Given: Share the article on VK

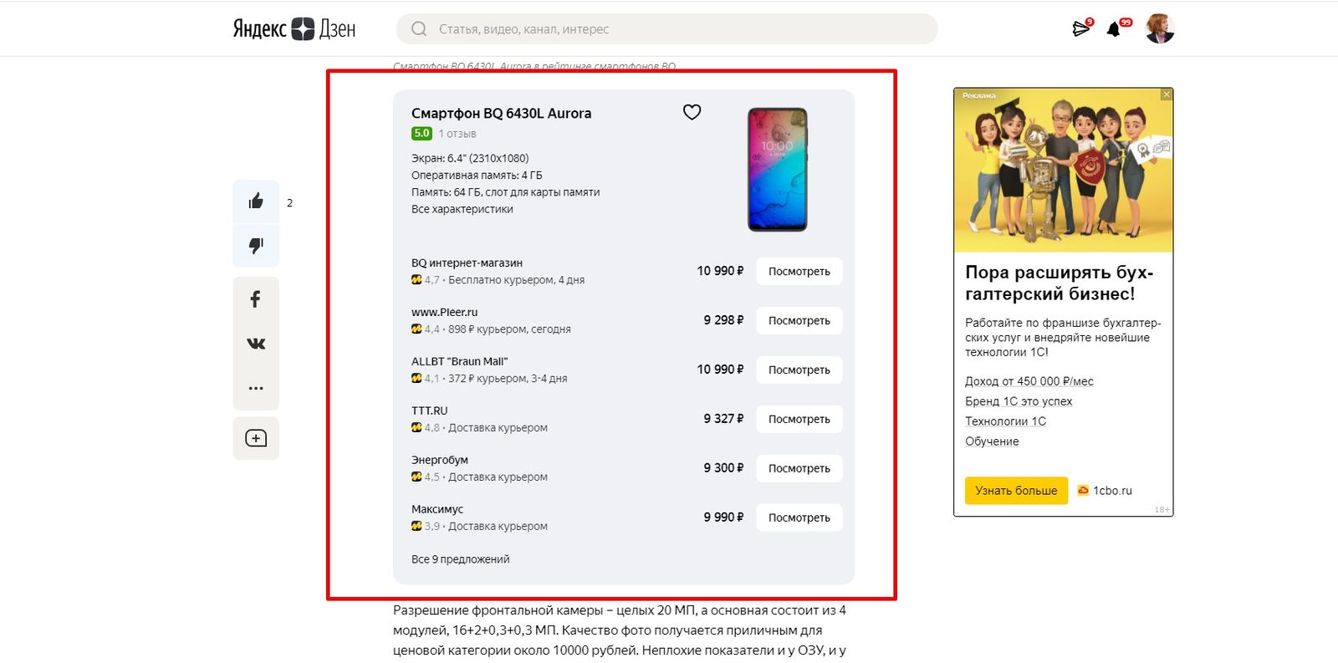Looking at the screenshot, I should 256,344.
